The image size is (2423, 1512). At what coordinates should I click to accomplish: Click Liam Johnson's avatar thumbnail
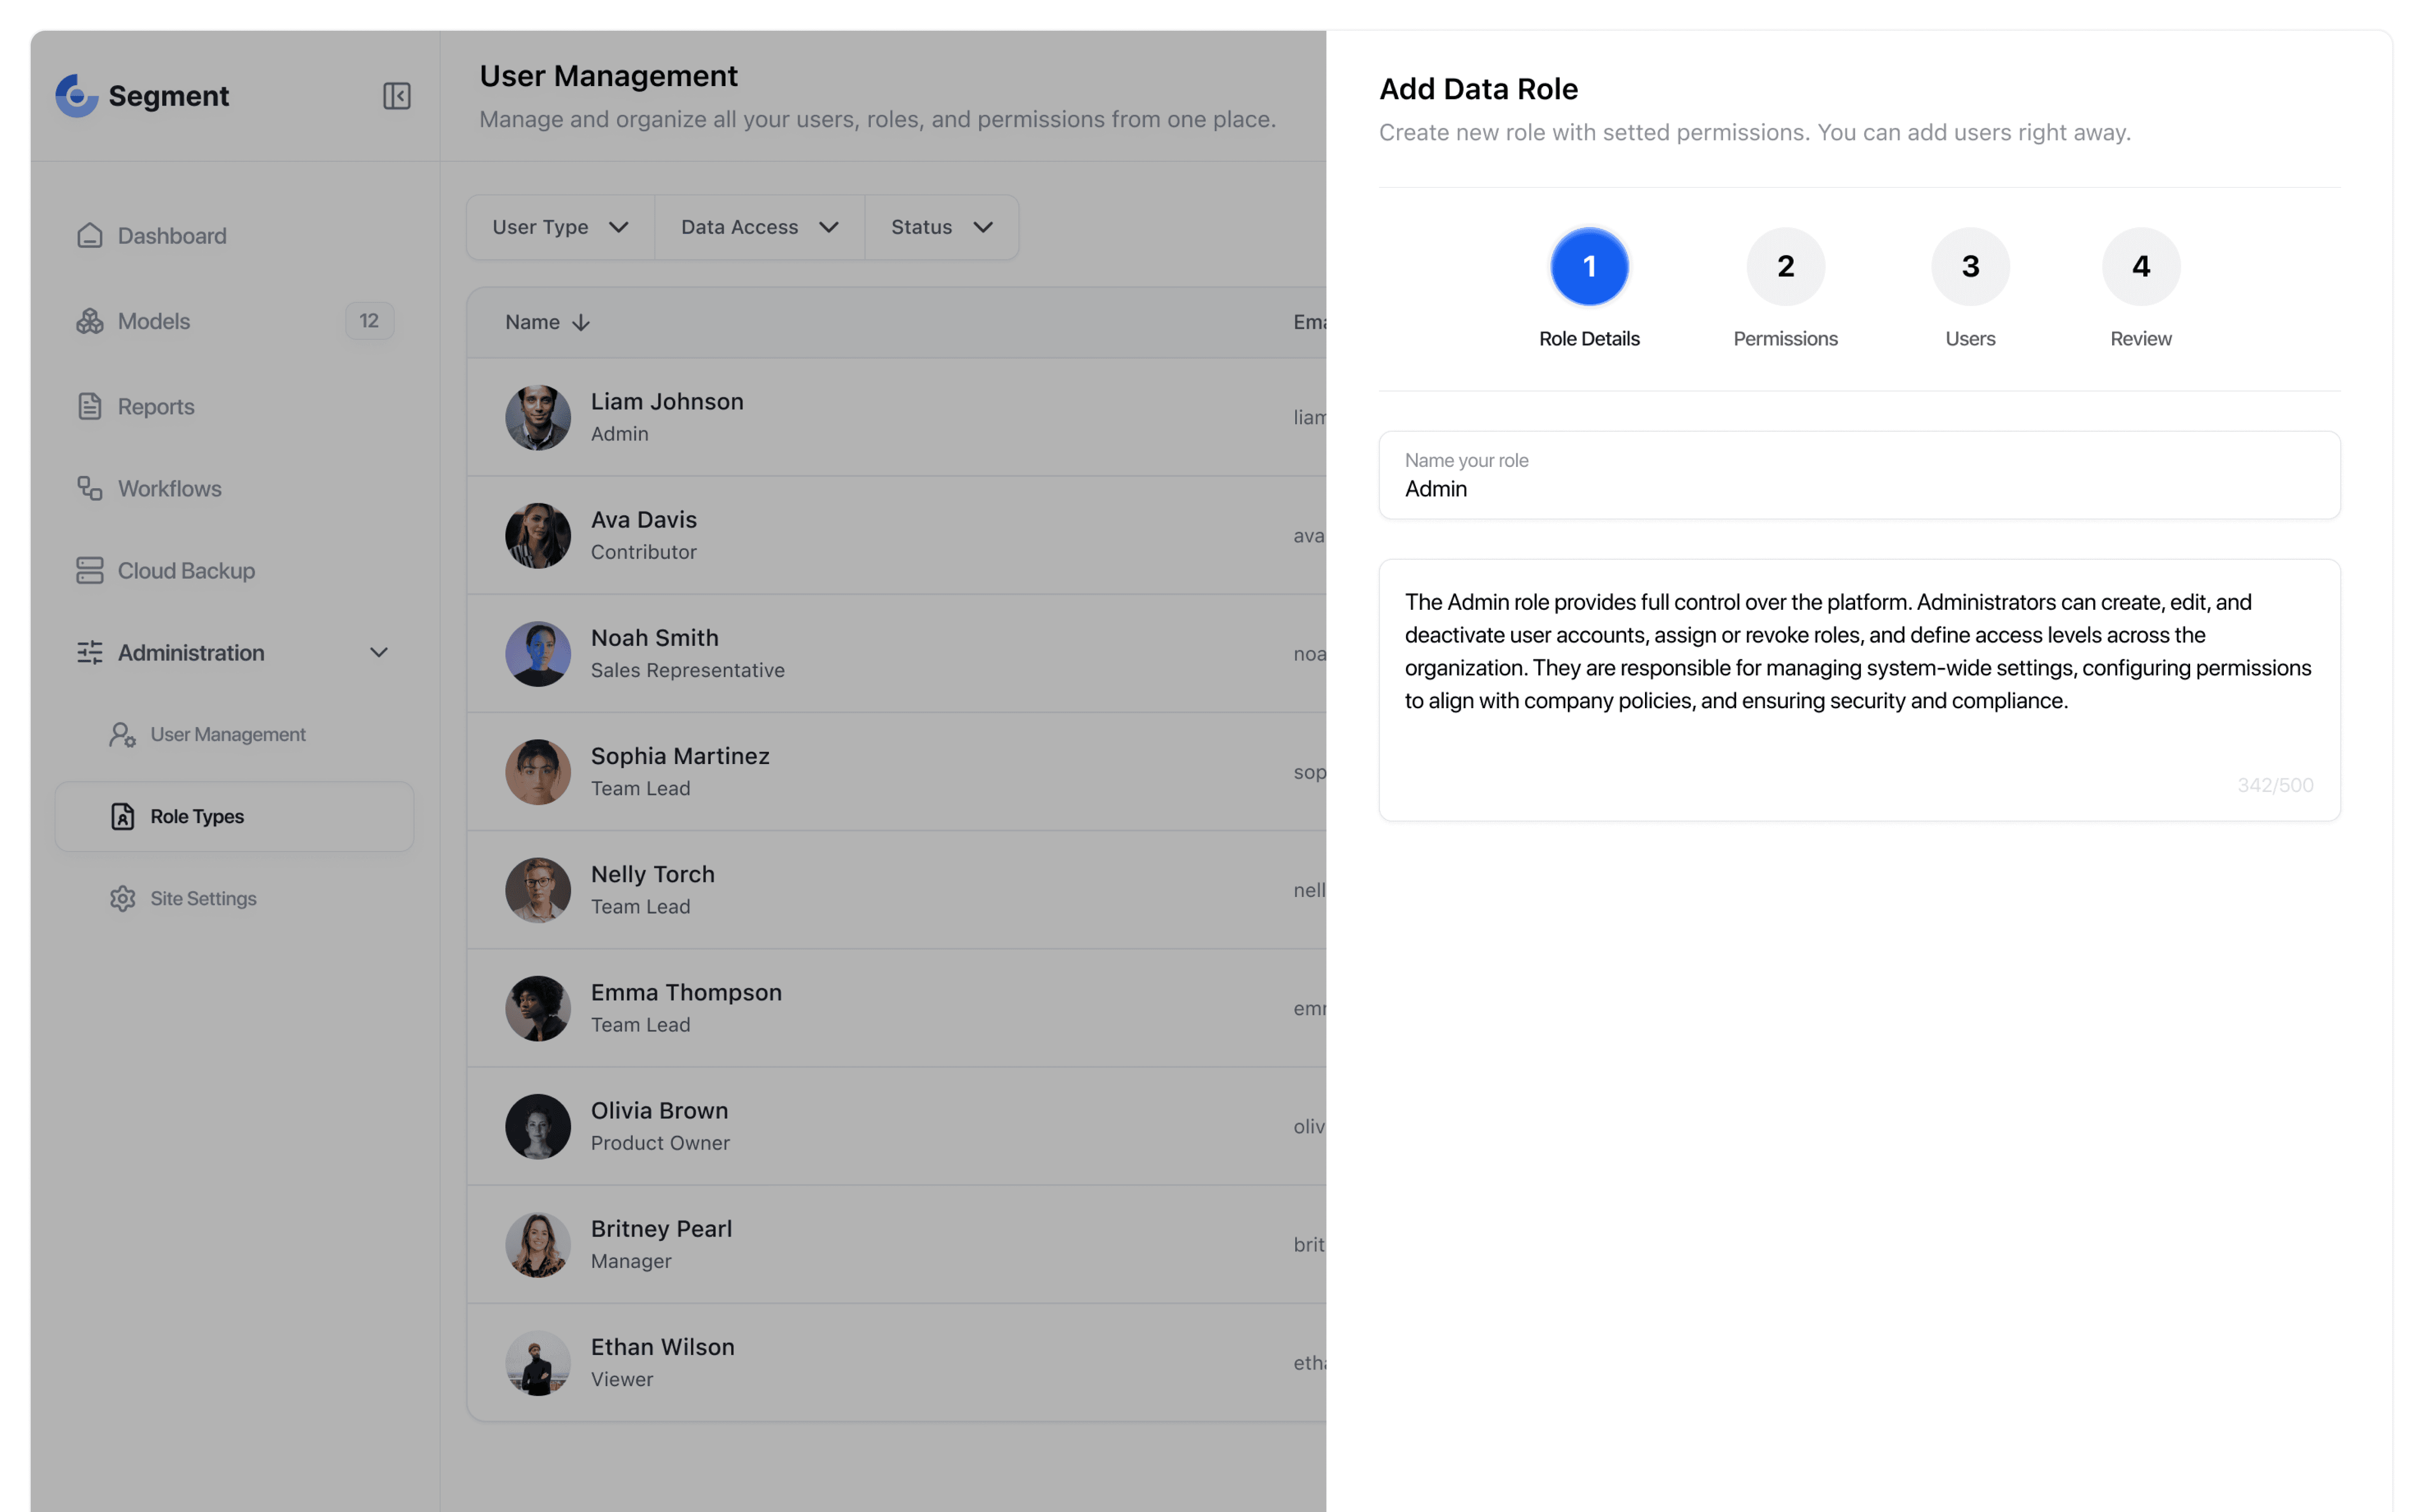click(538, 418)
